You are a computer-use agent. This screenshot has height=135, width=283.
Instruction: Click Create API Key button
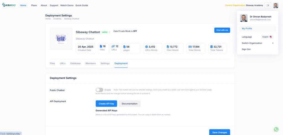point(106,104)
